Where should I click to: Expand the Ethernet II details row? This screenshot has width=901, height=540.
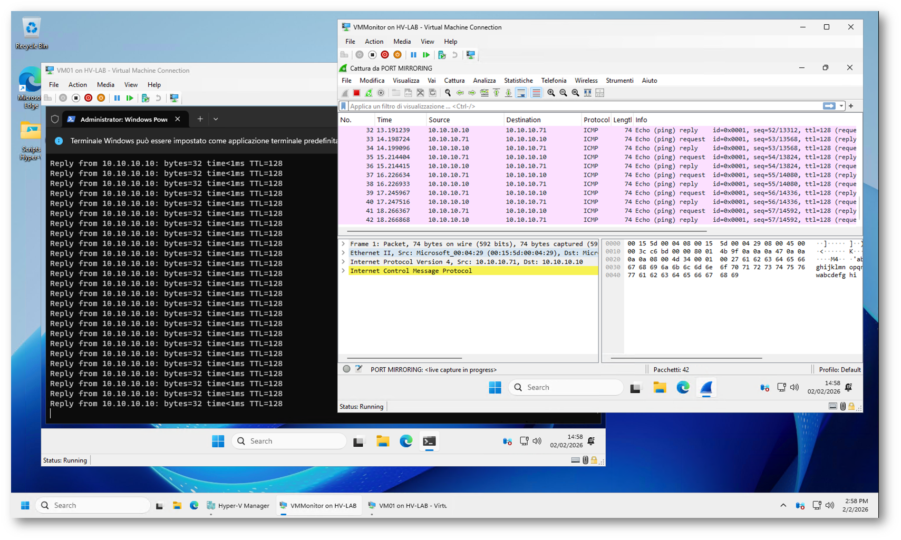(x=344, y=253)
